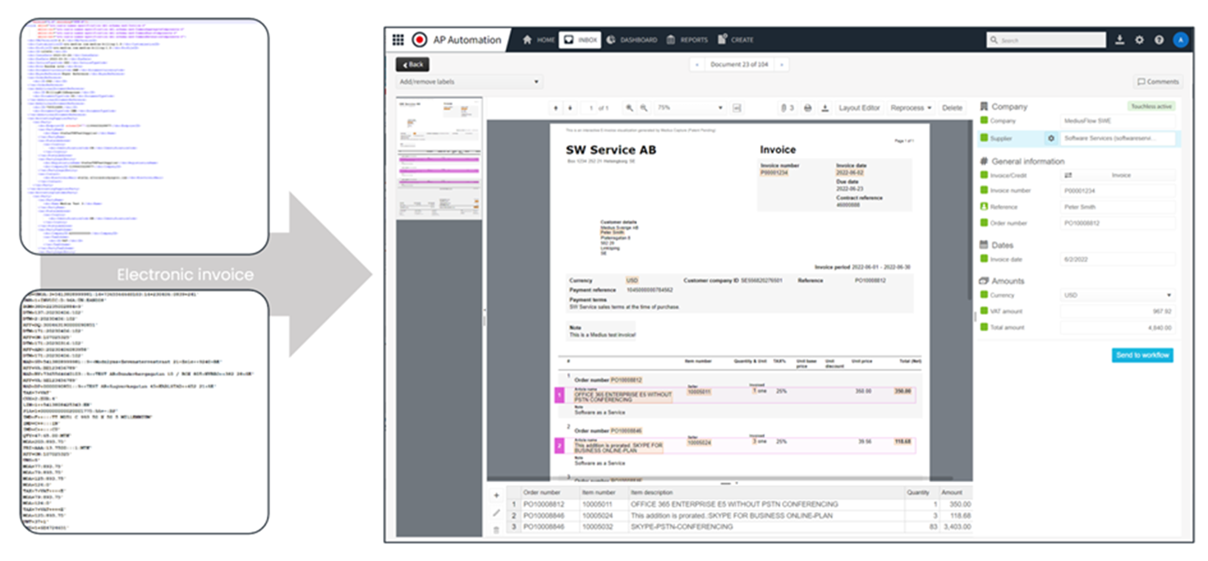Click the green status icon beside Total amount
This screenshot has height=561, width=1208.
point(984,327)
